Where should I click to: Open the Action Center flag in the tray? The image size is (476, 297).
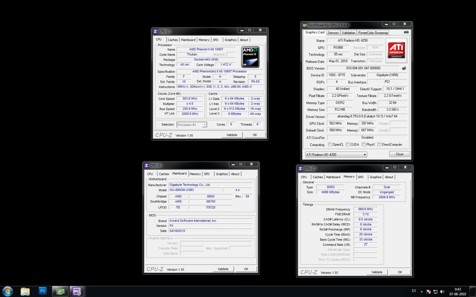point(428,291)
